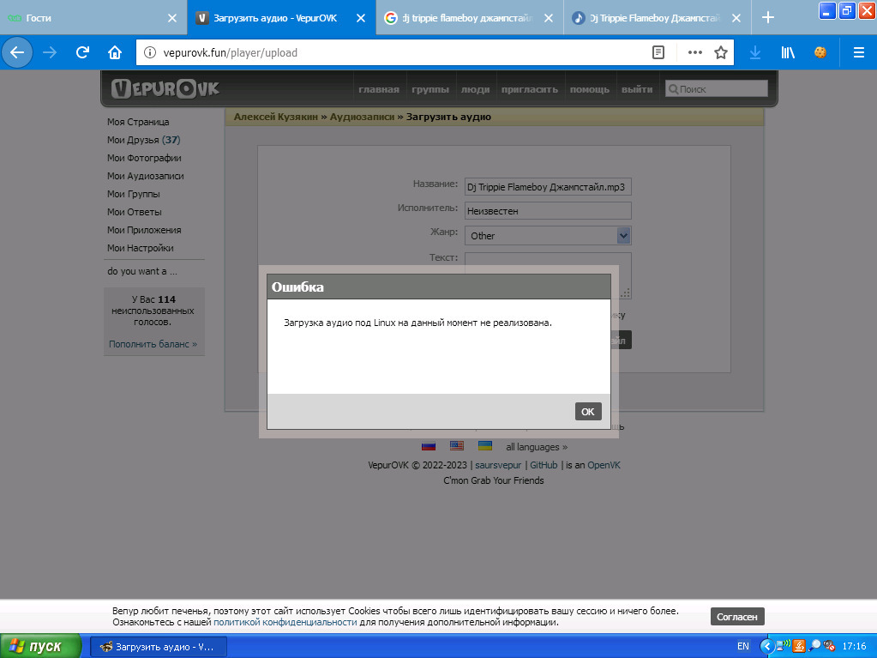This screenshot has height=658, width=877.
Task: Open пригласить in site header
Action: point(530,89)
